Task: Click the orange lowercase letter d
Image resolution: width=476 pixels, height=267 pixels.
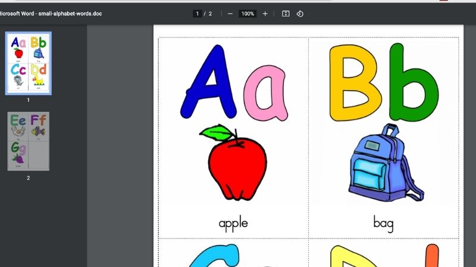Action: (433, 256)
